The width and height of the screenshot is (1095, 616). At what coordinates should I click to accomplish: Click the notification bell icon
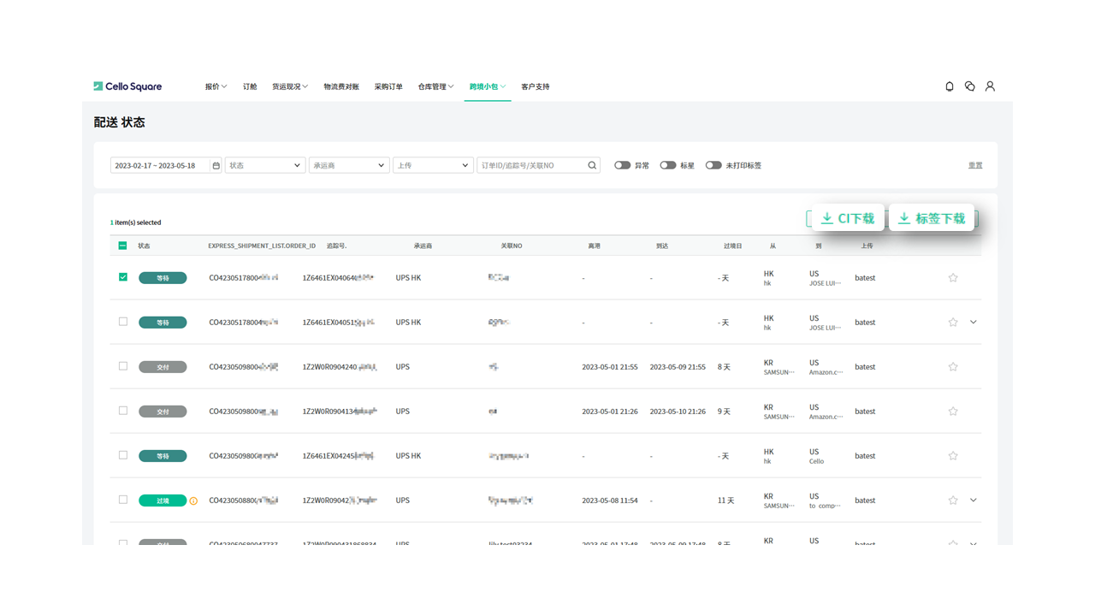pos(950,86)
